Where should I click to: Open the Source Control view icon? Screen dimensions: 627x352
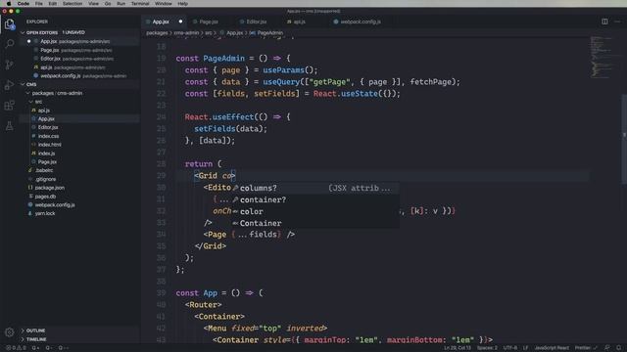point(9,65)
